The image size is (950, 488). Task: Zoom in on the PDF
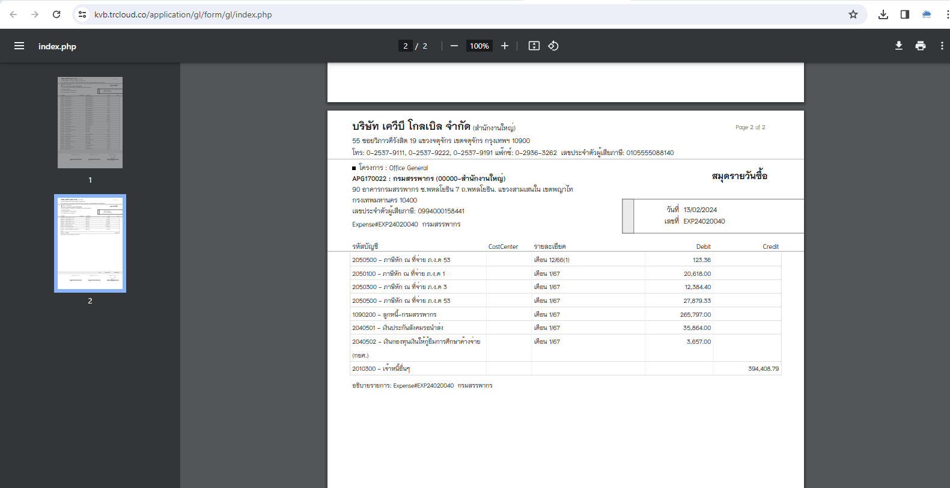(x=505, y=46)
